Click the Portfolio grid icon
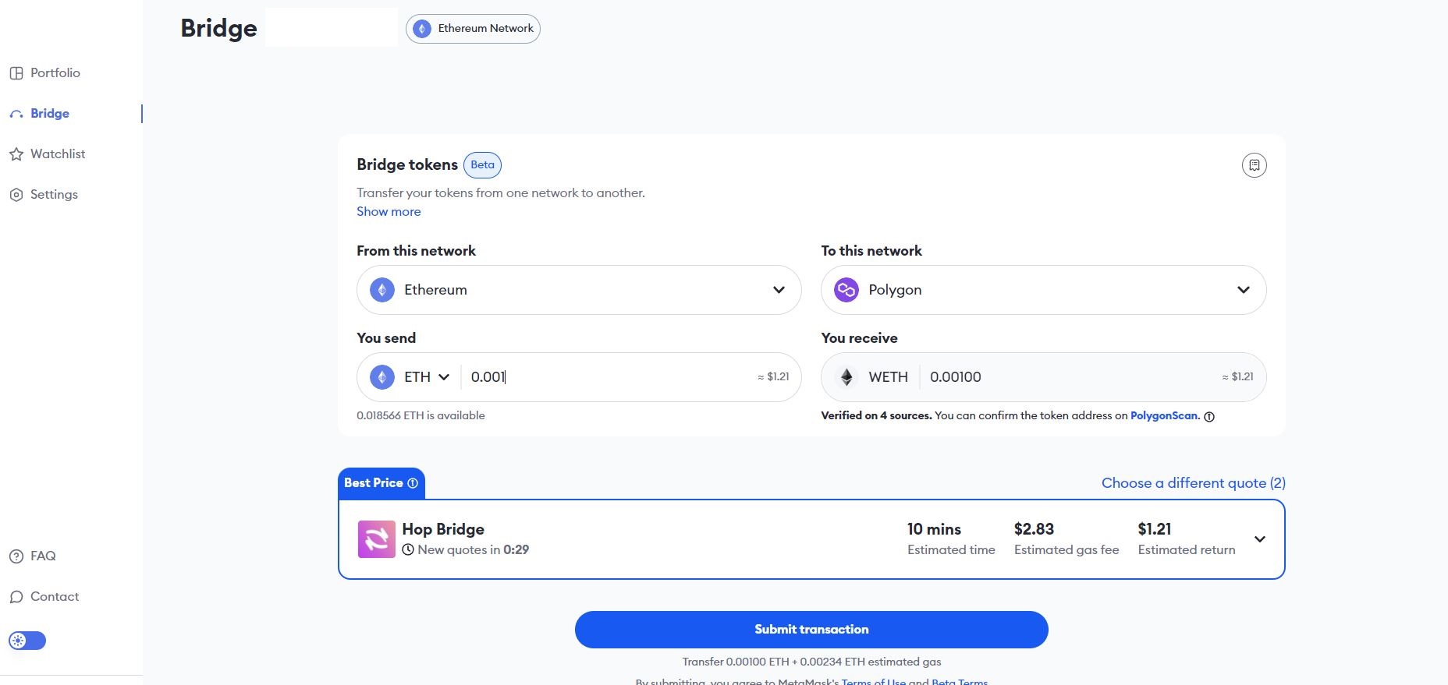This screenshot has height=685, width=1448. pyautogui.click(x=16, y=73)
